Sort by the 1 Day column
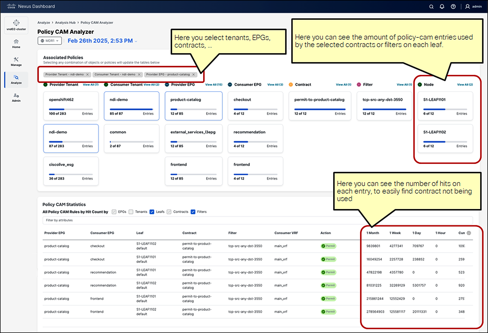This screenshot has width=488, height=333. tap(417, 233)
